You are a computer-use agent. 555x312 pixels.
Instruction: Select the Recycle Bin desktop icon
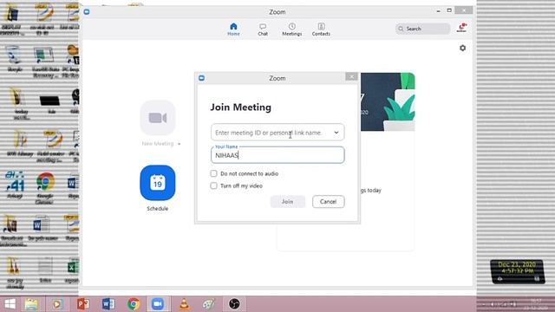[14, 59]
